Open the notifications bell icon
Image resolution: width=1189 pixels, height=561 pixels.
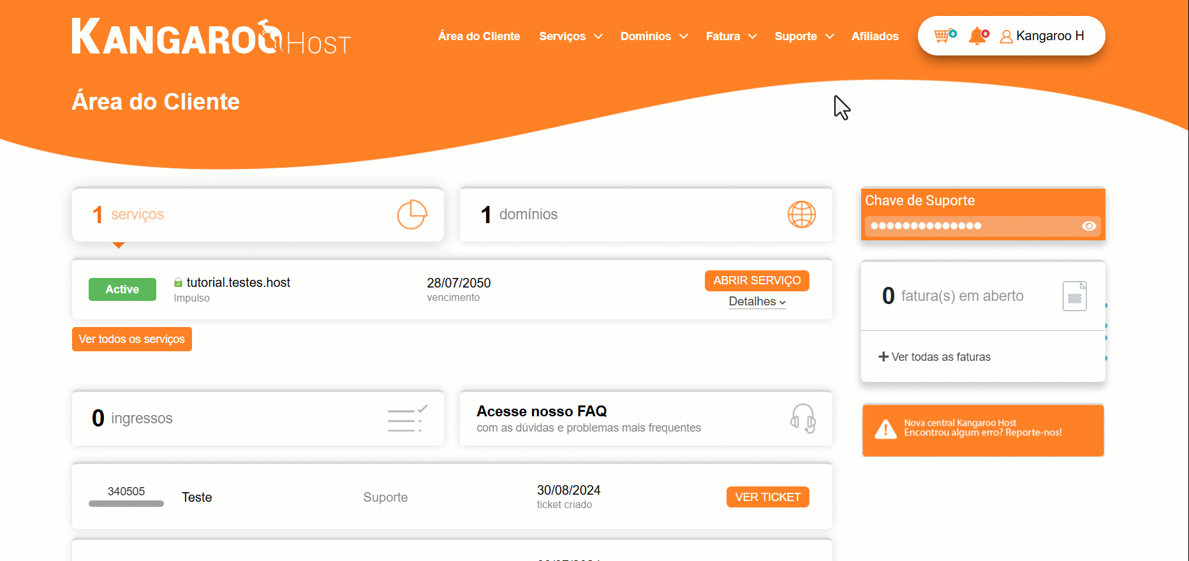point(978,36)
